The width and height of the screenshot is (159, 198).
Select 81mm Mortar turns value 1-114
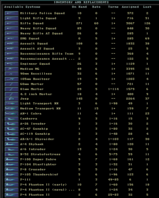coord(113,89)
